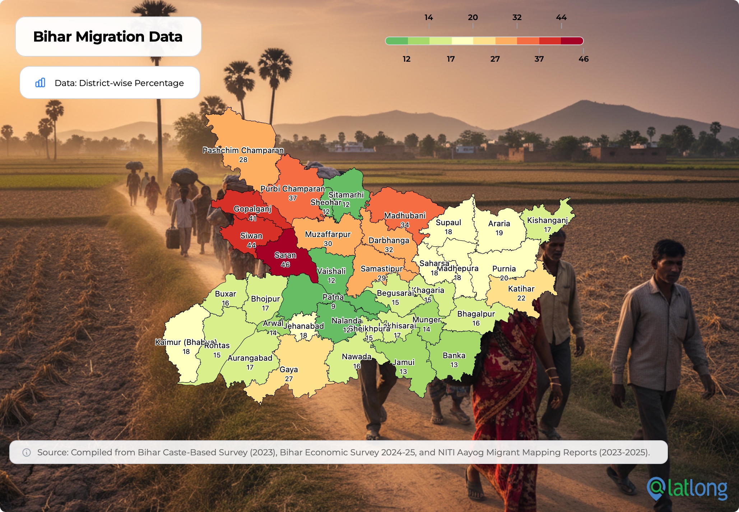Click the Muzaffarpur district label
Image resolution: width=739 pixels, height=512 pixels.
[x=328, y=234]
